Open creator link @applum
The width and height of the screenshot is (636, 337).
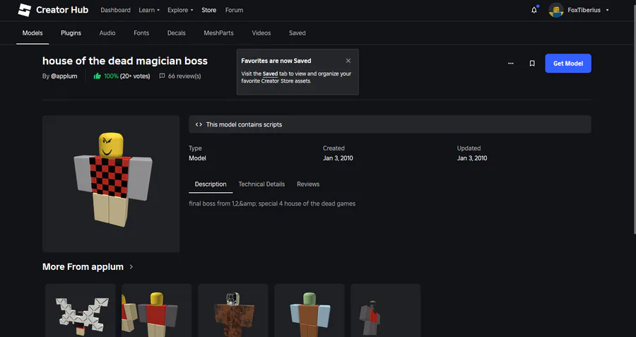(64, 76)
